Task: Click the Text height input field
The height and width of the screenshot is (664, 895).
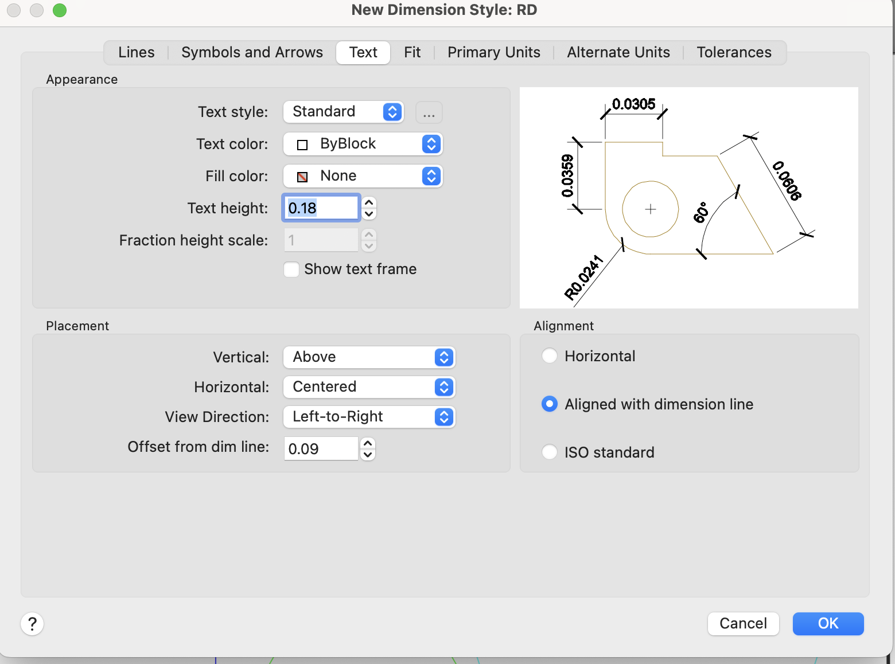Action: click(x=321, y=208)
